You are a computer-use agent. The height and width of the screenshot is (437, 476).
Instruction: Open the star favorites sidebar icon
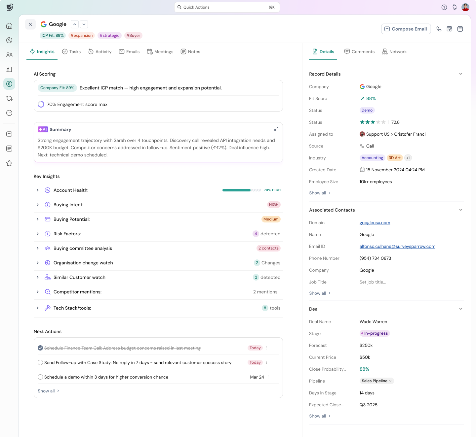pos(9,163)
